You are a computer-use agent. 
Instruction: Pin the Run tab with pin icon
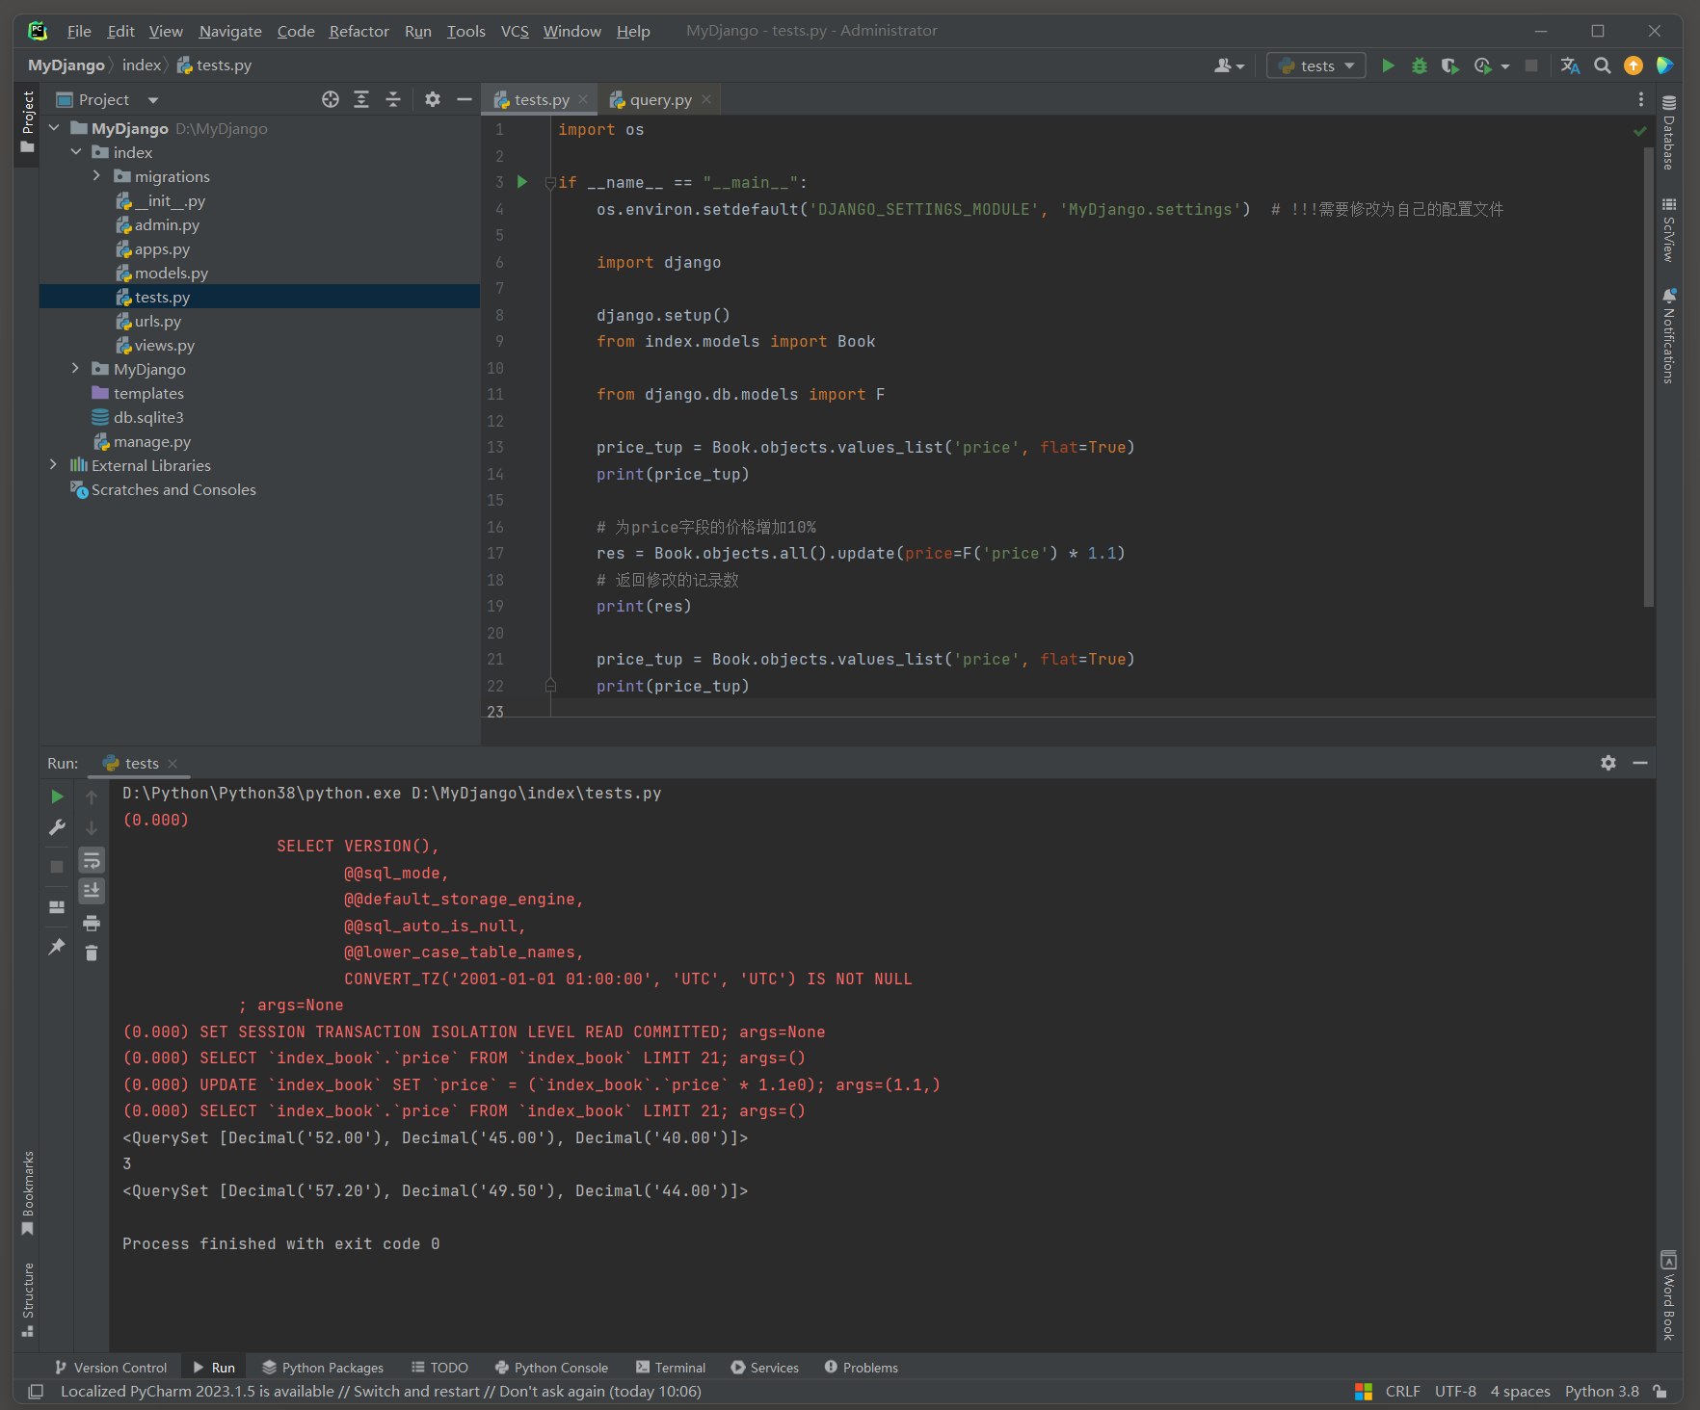57,947
